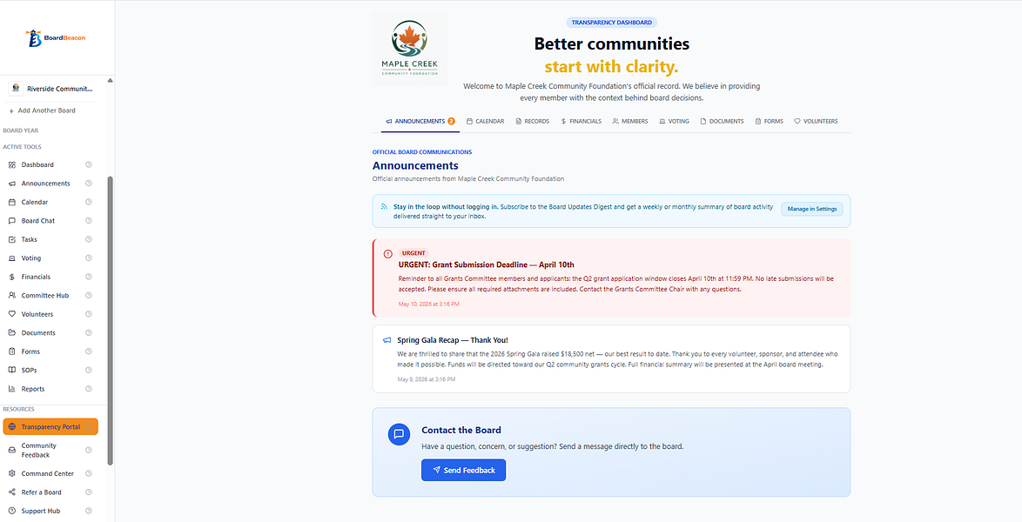Screen dimensions: 1022x522
Task: Click the help icon beside Tasks
Action: coord(89,239)
